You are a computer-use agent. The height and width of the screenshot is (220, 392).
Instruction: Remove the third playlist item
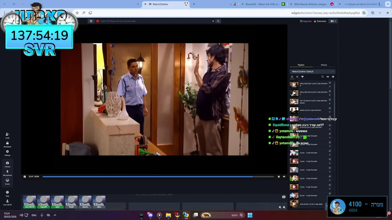coord(330,104)
